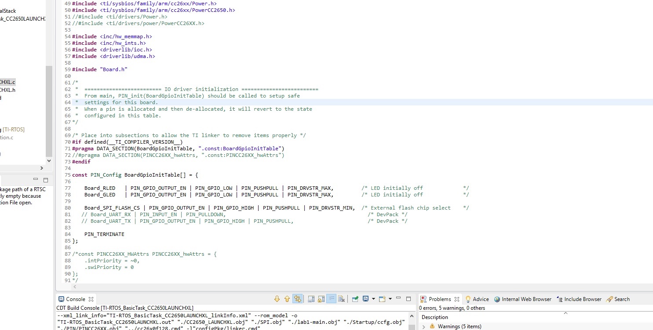Click the '#endif' line 73
Screen dimensions: 653x330
point(81,162)
